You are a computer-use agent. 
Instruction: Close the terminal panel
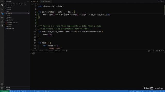(x=163, y=51)
